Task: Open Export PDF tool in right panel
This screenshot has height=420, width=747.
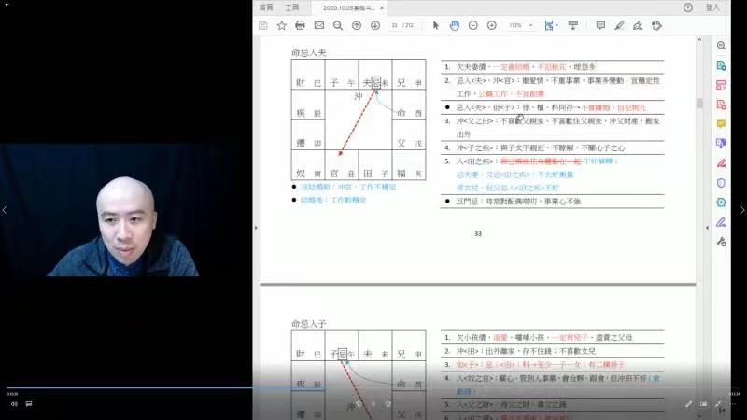Action: (721, 65)
